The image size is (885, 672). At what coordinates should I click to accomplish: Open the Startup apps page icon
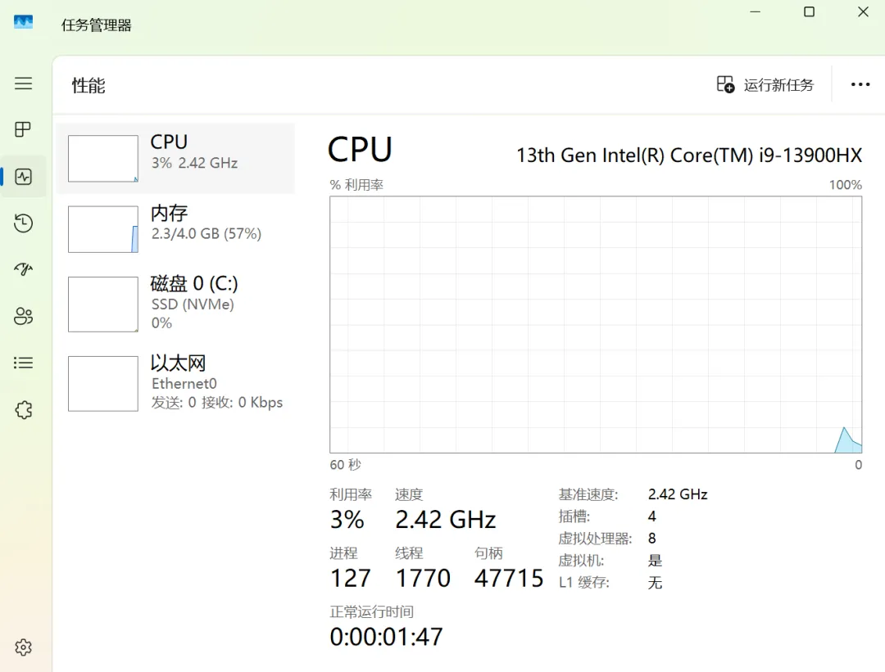23,269
